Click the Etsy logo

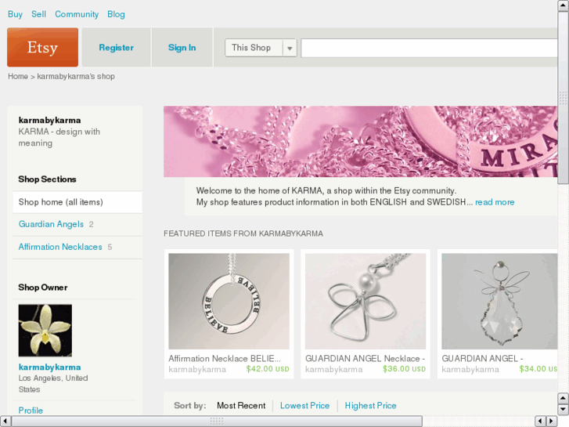click(42, 47)
